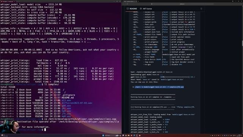Click the --detect-language option in README
Image resolution: width=243 pixels, height=137 pixels.
point(151,49)
